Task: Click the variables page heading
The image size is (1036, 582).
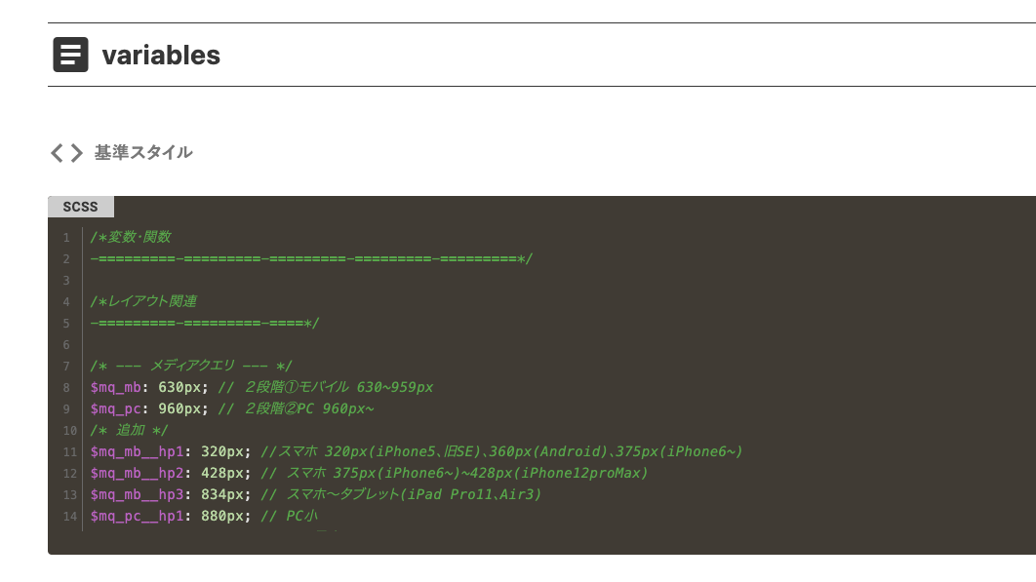Action: pos(161,56)
